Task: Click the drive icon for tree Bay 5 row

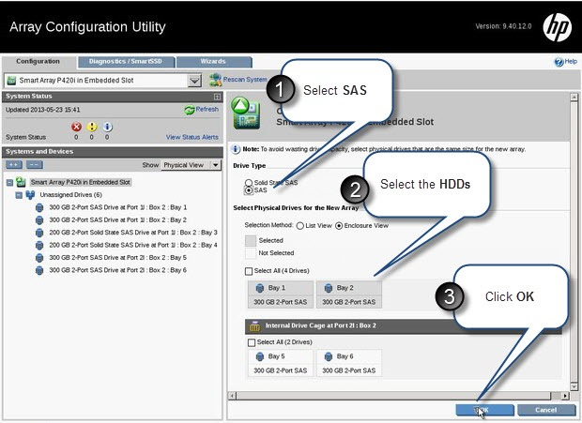Action: point(39,258)
